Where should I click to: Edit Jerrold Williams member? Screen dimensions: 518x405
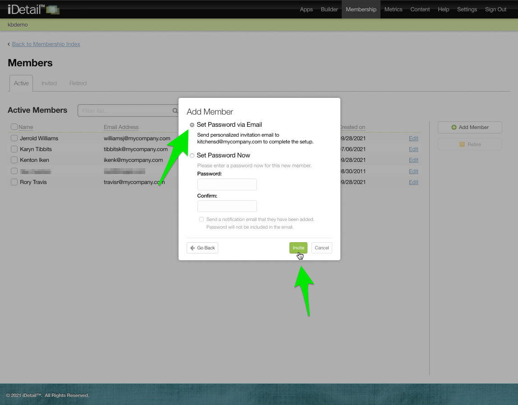[x=413, y=138]
